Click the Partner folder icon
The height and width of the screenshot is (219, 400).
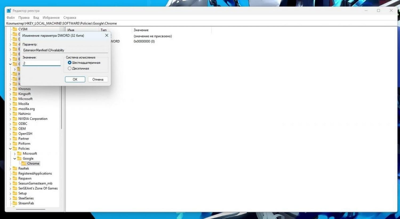tap(15, 139)
